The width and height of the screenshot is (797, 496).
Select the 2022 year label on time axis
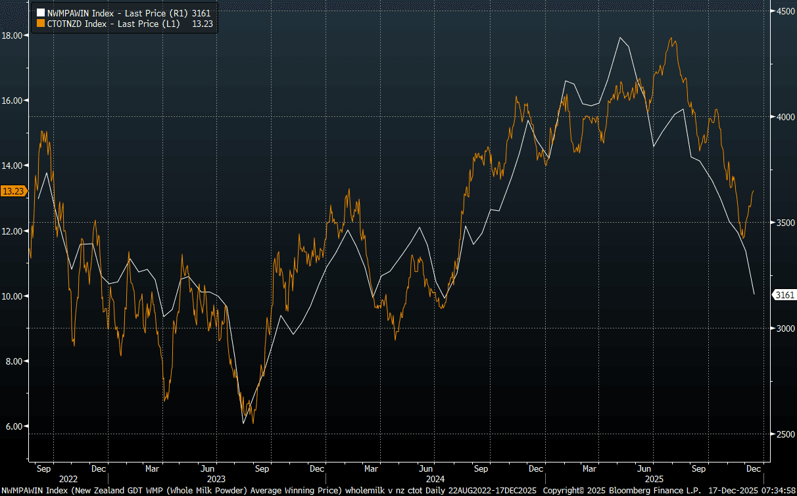(68, 480)
